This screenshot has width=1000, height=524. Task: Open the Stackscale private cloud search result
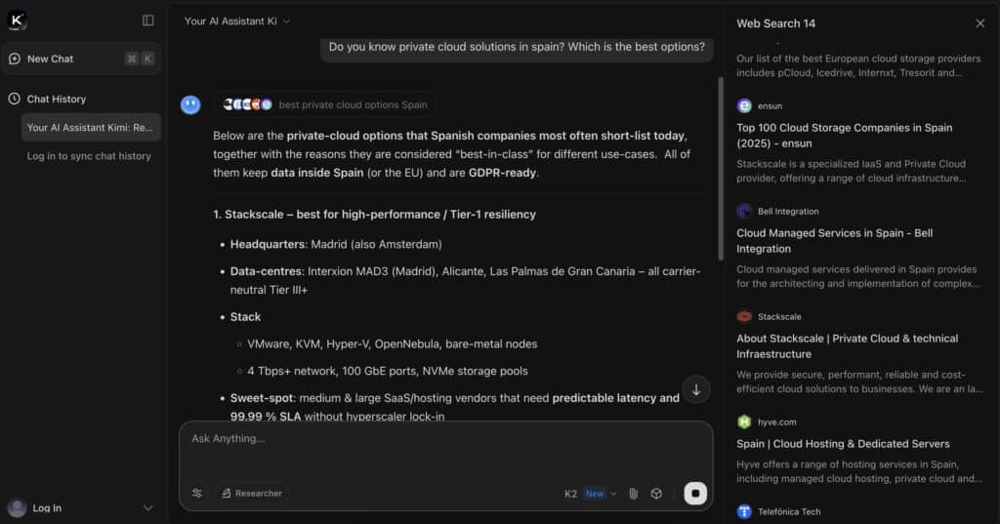pyautogui.click(x=847, y=345)
